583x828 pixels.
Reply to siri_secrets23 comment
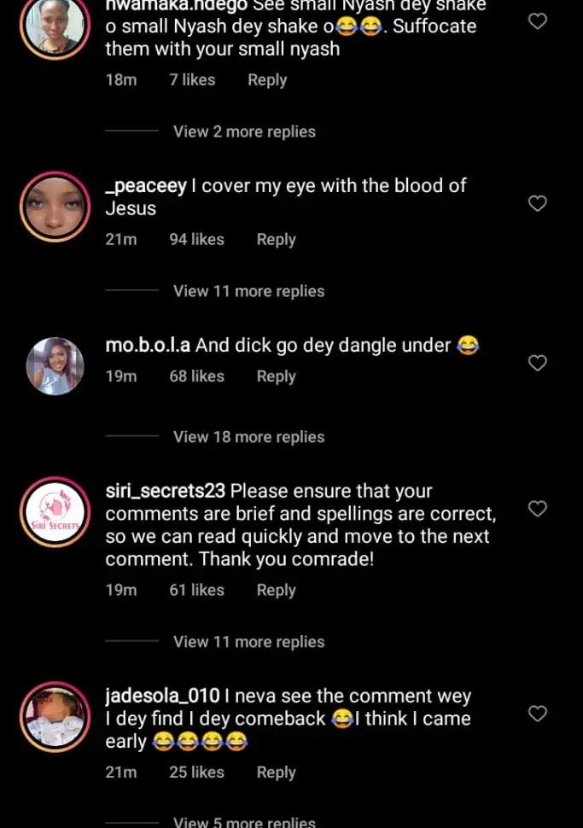(276, 590)
